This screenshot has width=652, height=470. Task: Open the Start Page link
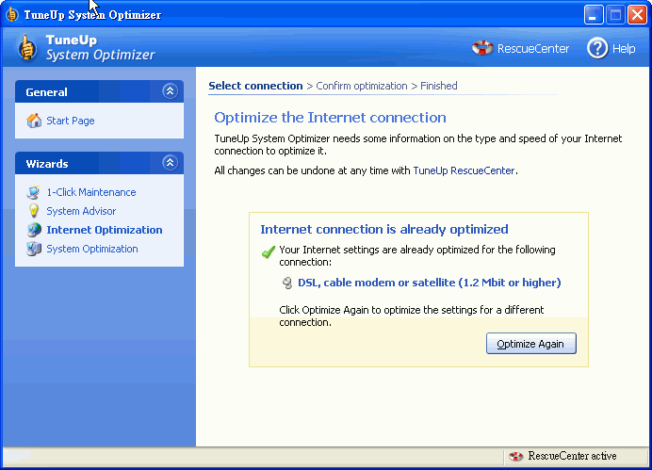point(71,121)
